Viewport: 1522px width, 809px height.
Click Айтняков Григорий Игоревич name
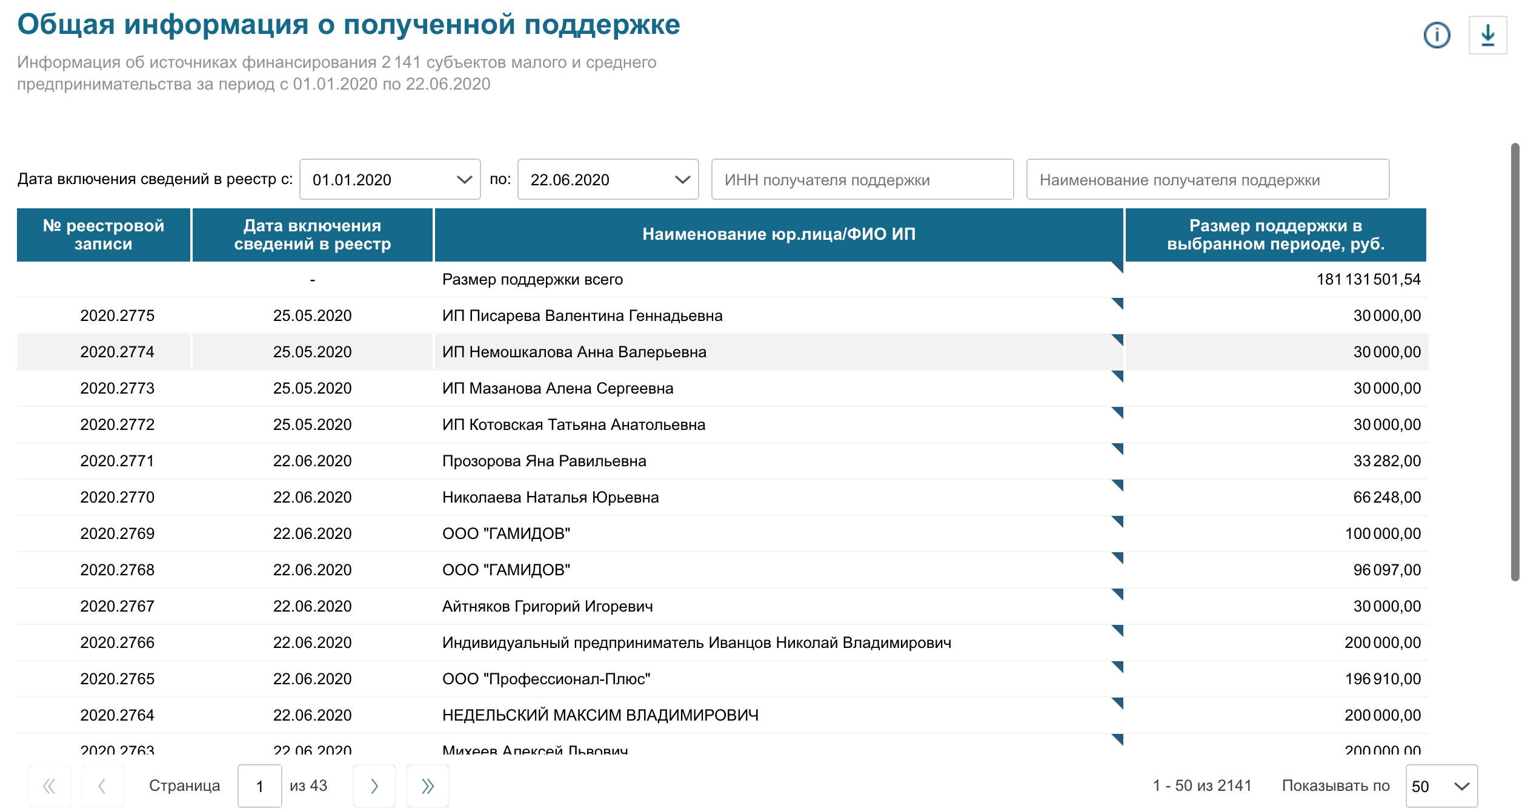tap(548, 606)
